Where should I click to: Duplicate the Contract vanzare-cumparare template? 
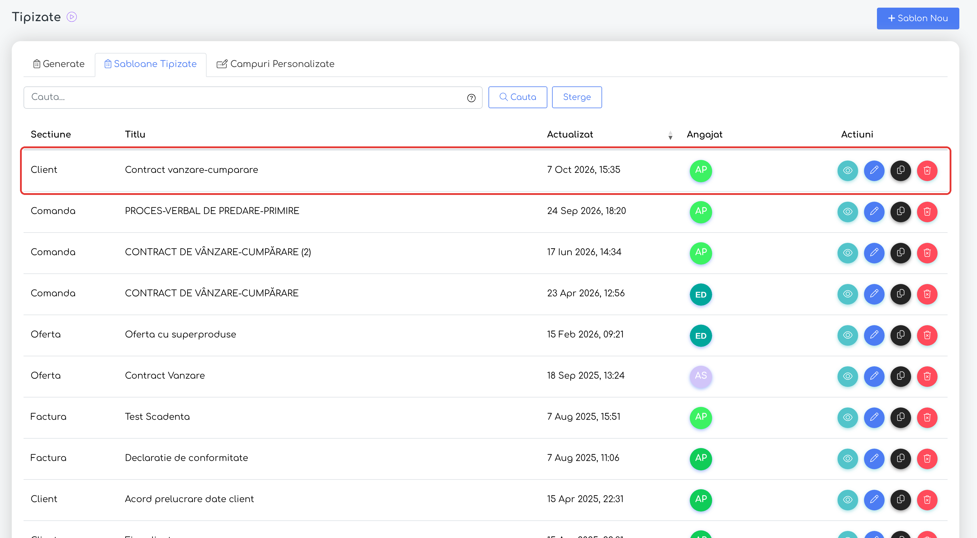900,171
